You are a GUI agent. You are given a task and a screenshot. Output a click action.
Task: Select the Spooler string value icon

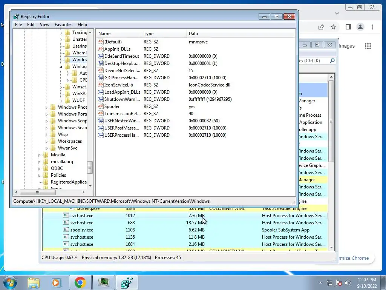[x=100, y=106]
